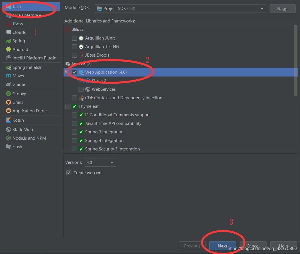Screen dimensions: 300x254
Task: Select Spring Initializr project type
Action: pos(31,67)
